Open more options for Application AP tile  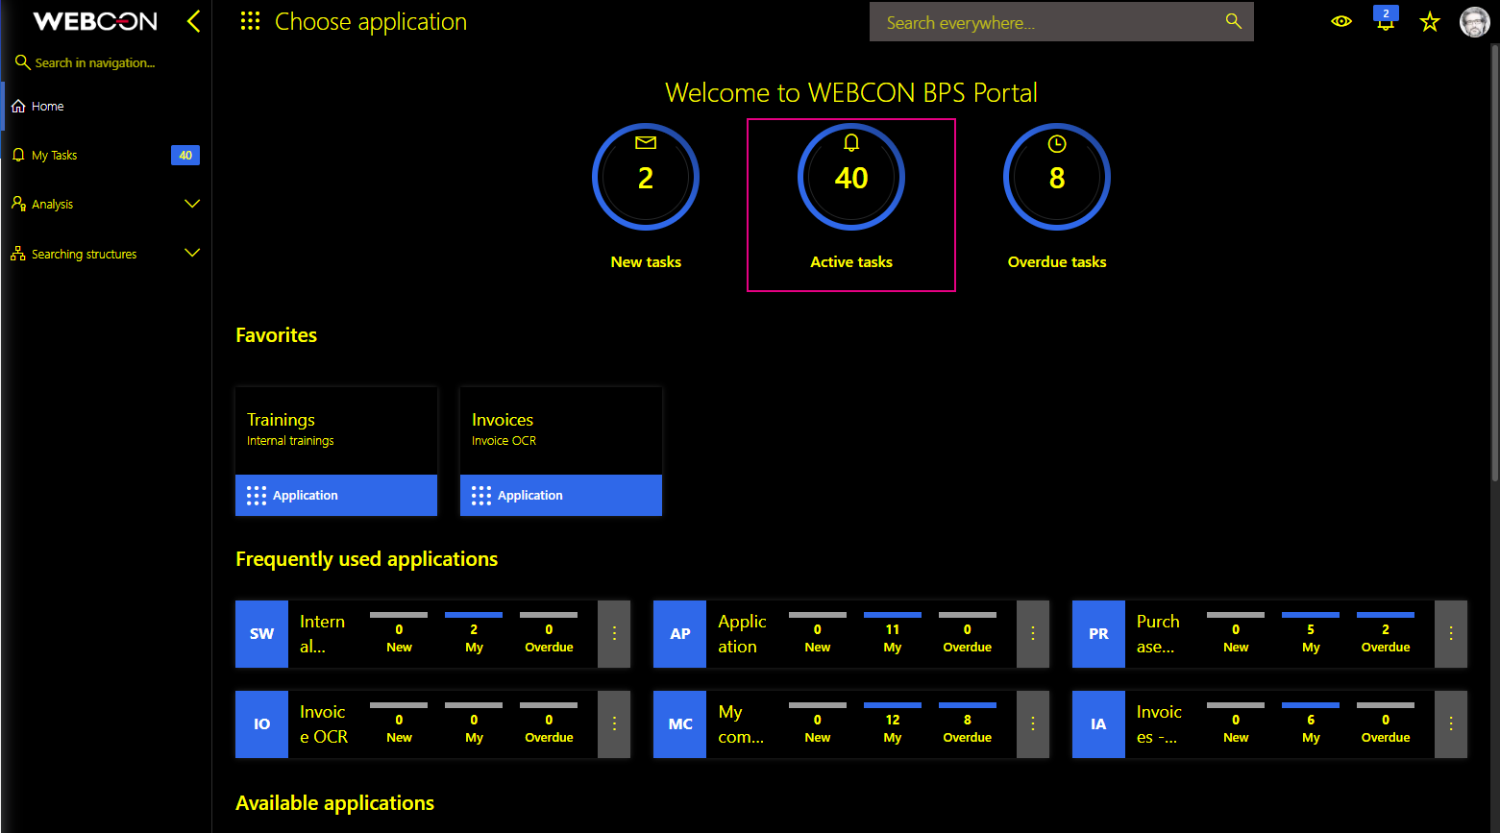pos(1033,634)
